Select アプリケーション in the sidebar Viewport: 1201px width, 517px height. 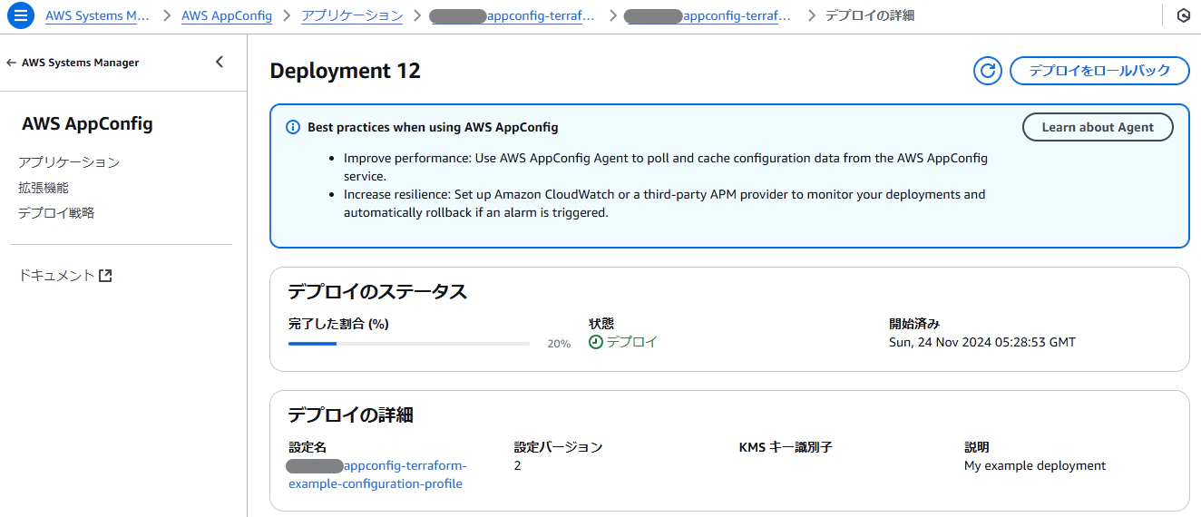69,162
